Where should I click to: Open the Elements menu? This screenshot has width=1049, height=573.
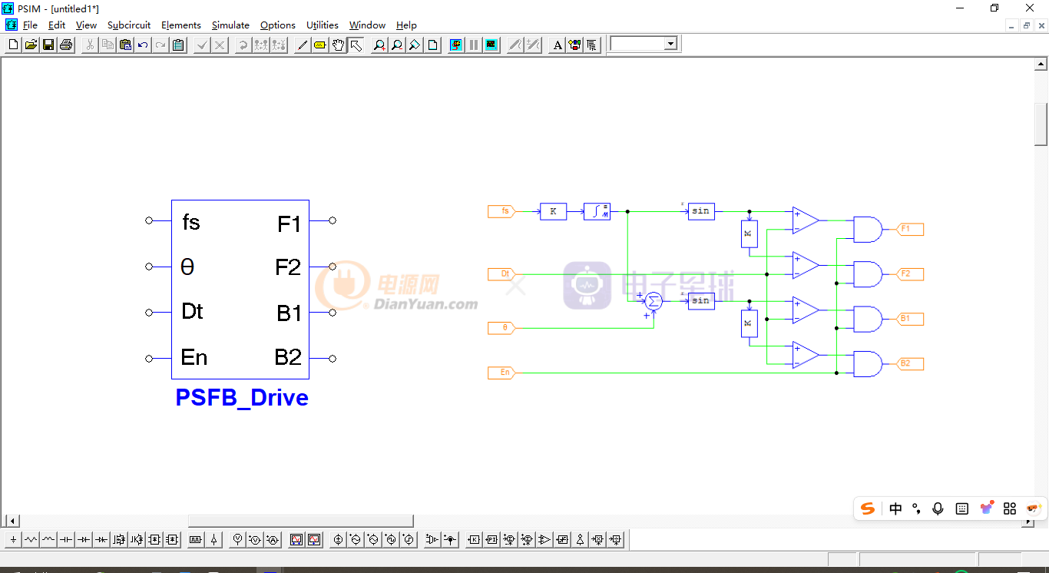tap(180, 25)
